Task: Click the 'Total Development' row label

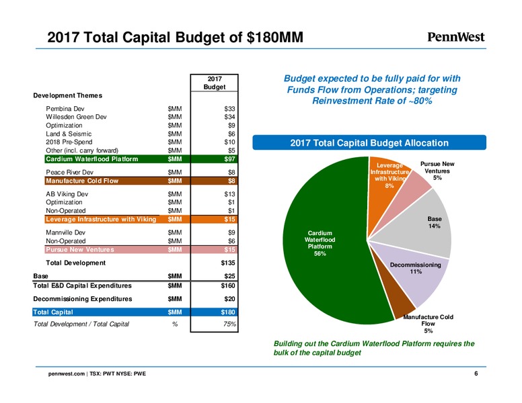Action: tap(75, 263)
